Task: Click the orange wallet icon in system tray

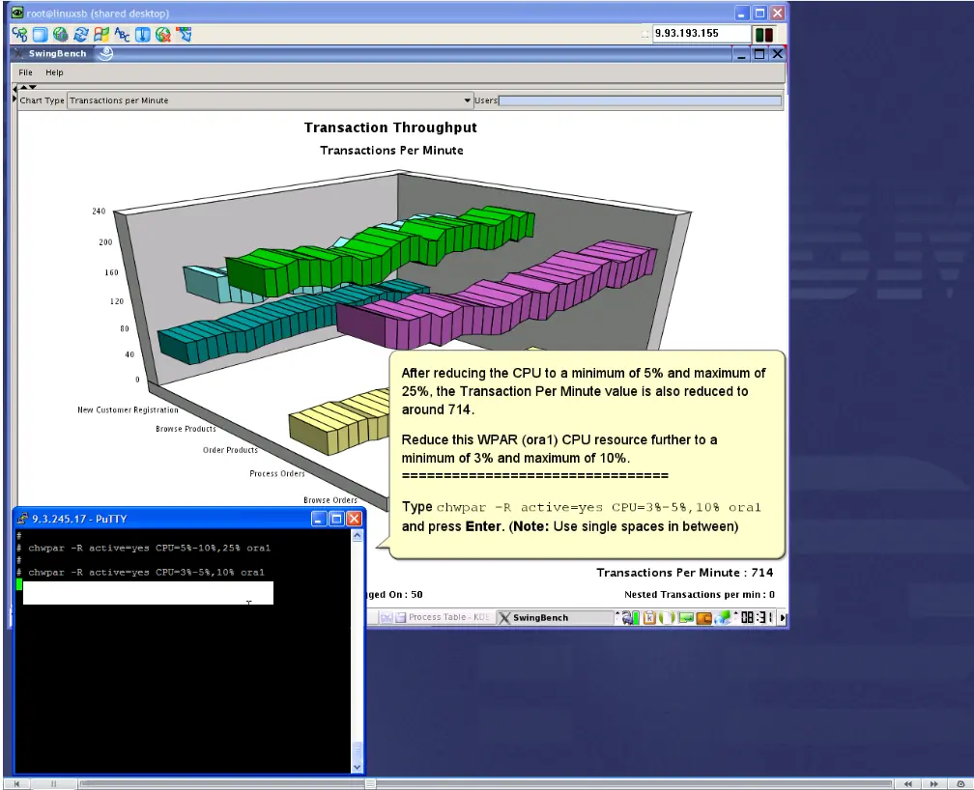Action: click(x=703, y=618)
